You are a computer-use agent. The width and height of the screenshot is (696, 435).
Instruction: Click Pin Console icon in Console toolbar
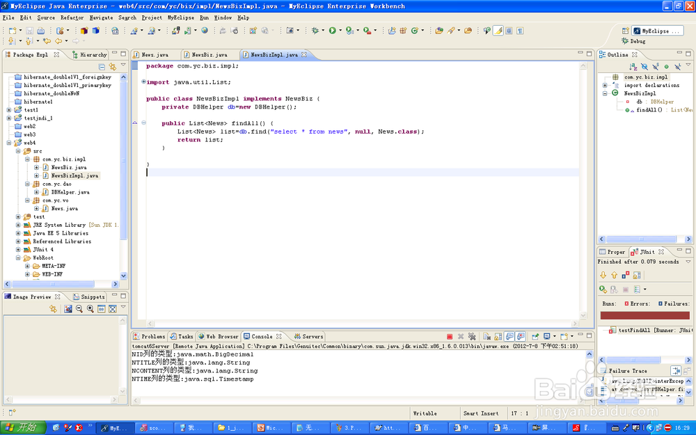[535, 336]
